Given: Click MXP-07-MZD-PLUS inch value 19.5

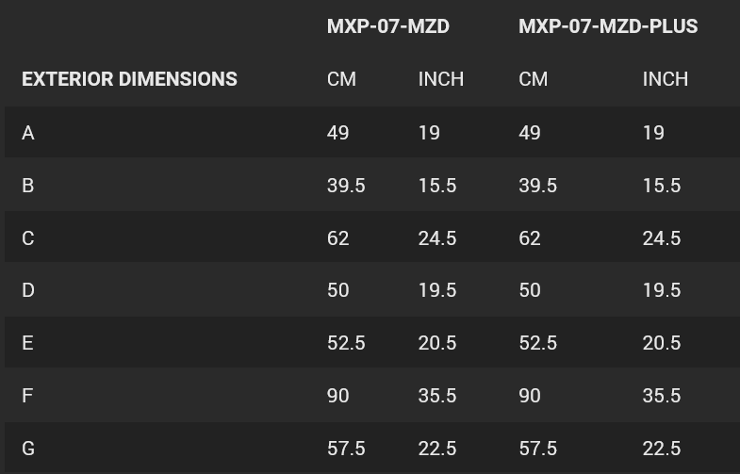Looking at the screenshot, I should (x=662, y=290).
